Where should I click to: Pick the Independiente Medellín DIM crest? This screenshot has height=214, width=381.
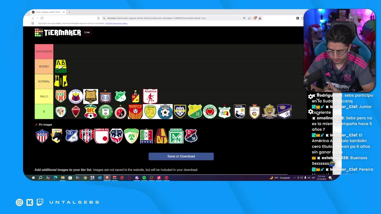click(x=191, y=136)
